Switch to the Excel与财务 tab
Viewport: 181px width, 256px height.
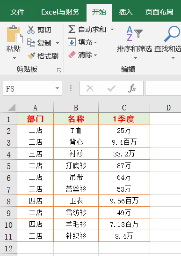60,12
